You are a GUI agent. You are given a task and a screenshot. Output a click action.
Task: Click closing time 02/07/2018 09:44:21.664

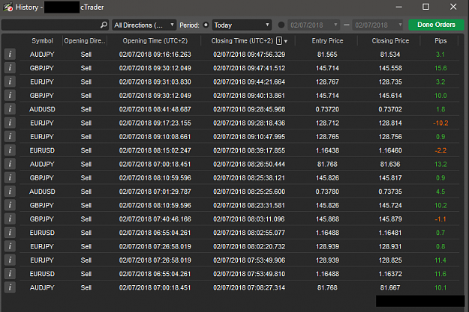249,82
